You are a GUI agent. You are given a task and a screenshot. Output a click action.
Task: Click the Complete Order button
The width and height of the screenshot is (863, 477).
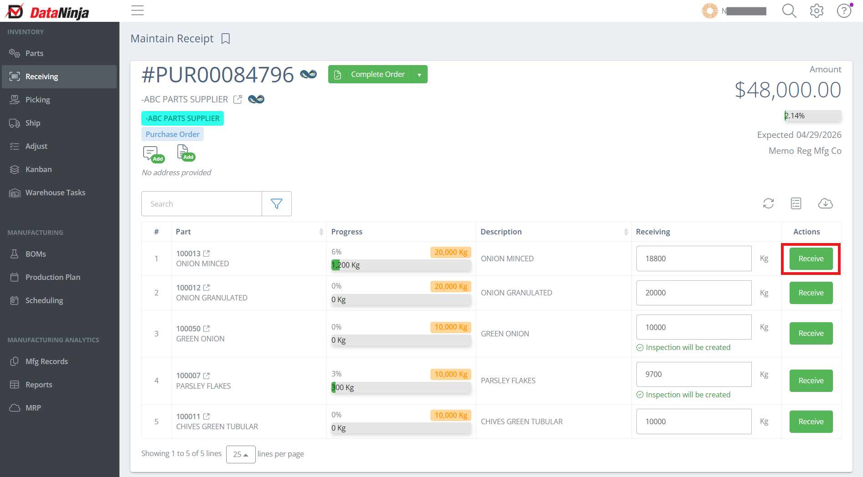click(x=370, y=75)
